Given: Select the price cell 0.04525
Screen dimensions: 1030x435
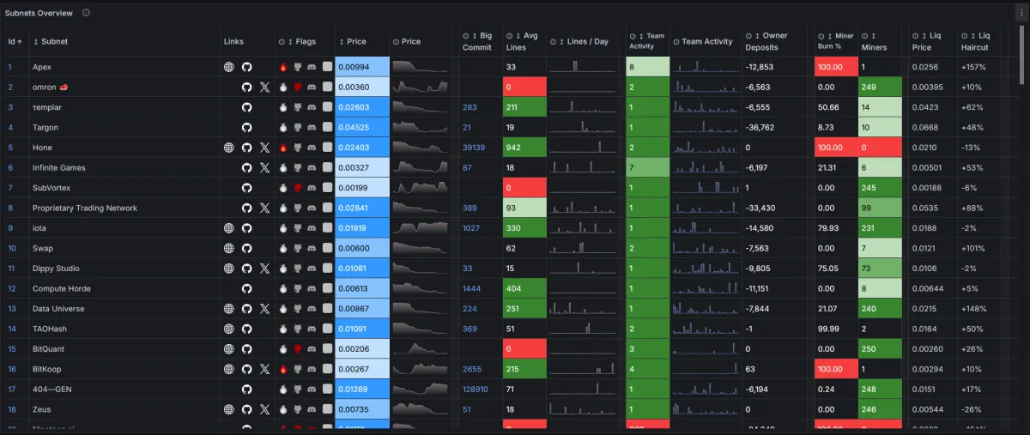Looking at the screenshot, I should coord(362,127).
